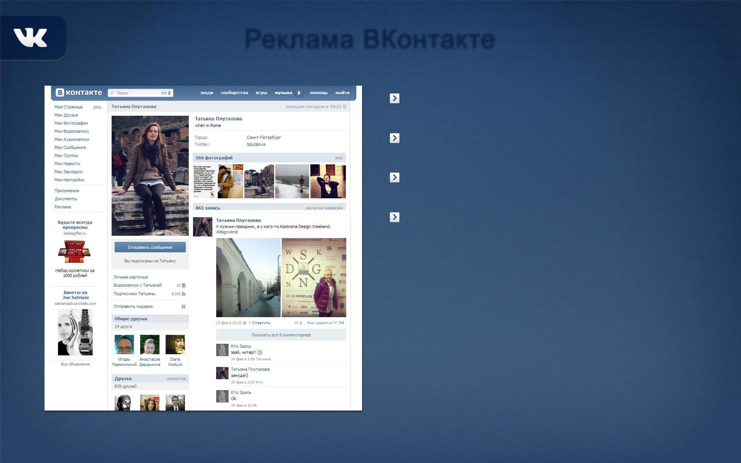Open Мои Группы in the sidebar

click(x=66, y=155)
